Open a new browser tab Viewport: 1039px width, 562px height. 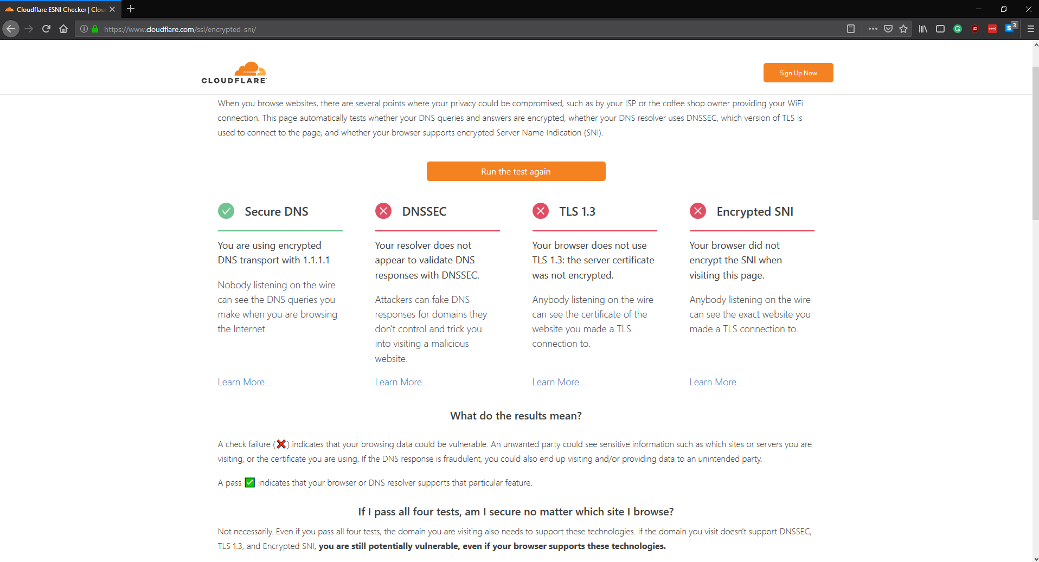coord(131,9)
